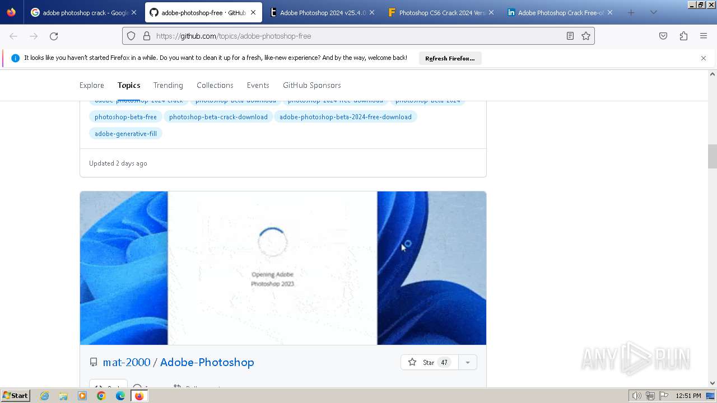Open the Firefox application menu
The width and height of the screenshot is (717, 403).
point(704,36)
